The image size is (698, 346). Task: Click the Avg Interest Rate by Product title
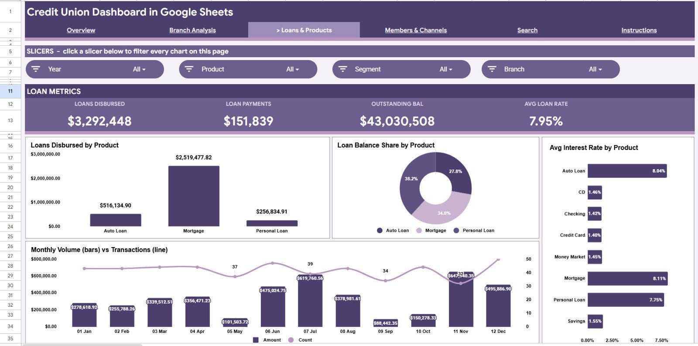594,148
